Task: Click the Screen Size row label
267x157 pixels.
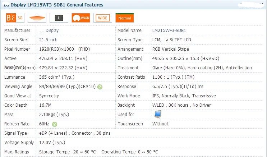Action: pyautogui.click(x=15, y=40)
